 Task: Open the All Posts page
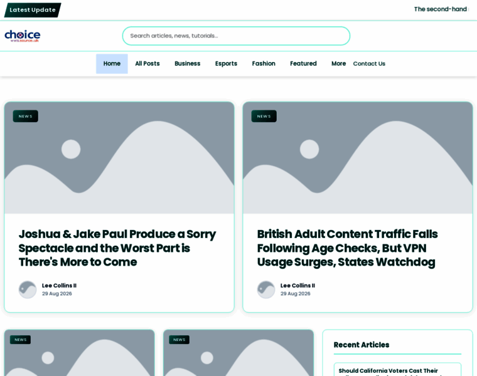tap(147, 64)
